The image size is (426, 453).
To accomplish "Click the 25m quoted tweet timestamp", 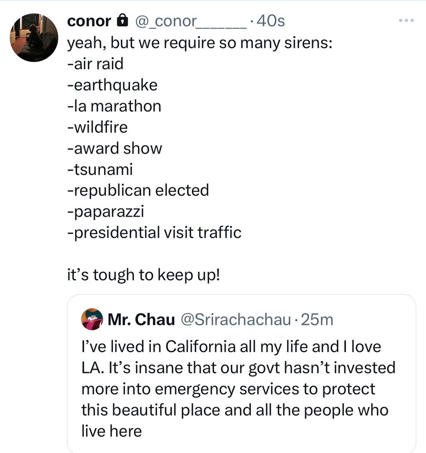I will click(317, 320).
